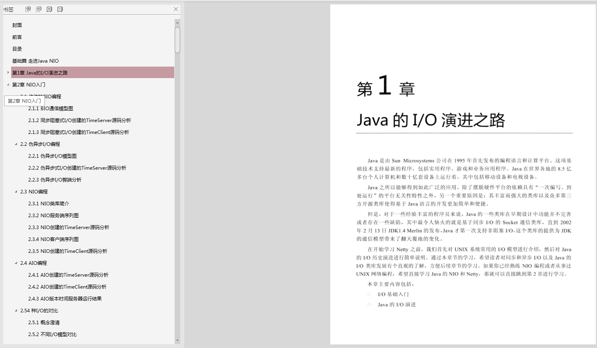Click the 书签 panel title
Screen dimensions: 597x348
8,9
